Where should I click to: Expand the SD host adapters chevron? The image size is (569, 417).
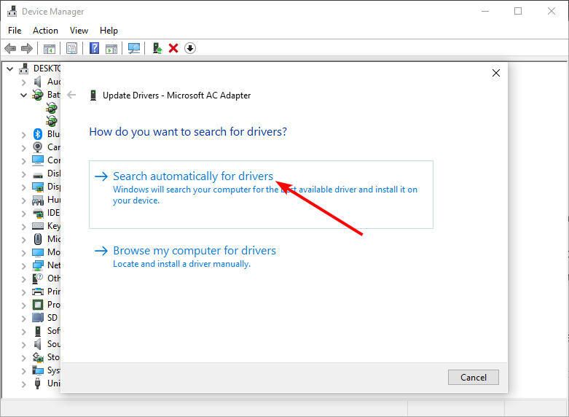[x=24, y=319]
